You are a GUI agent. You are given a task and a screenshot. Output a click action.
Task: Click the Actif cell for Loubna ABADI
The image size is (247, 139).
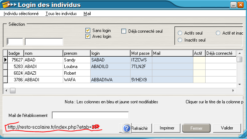pos(199,67)
